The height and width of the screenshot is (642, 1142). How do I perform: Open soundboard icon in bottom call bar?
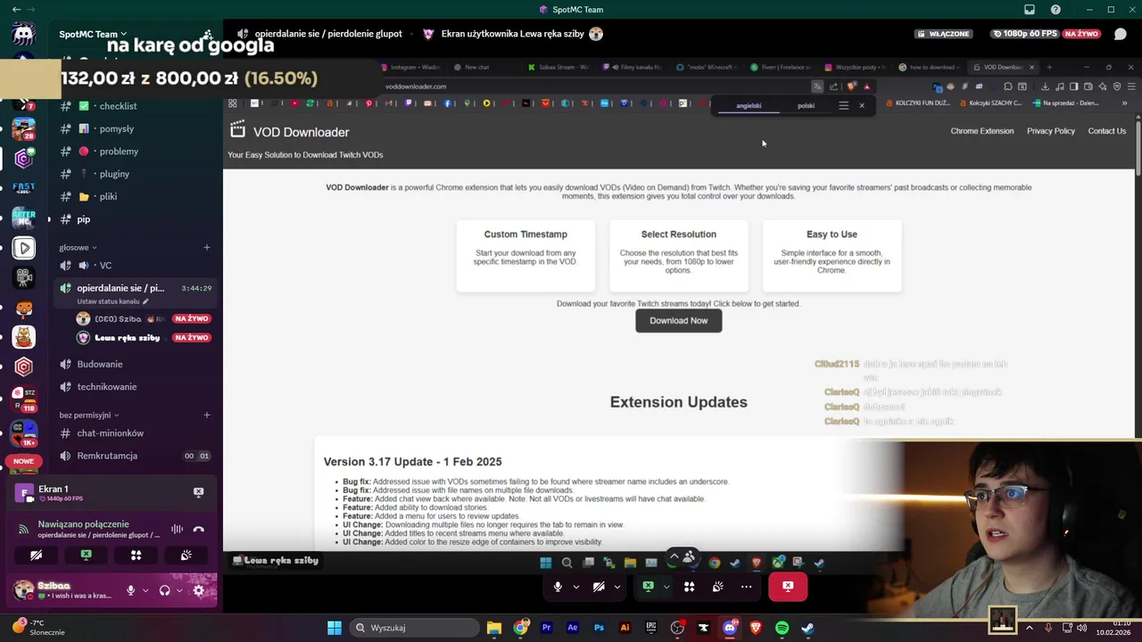tap(718, 587)
